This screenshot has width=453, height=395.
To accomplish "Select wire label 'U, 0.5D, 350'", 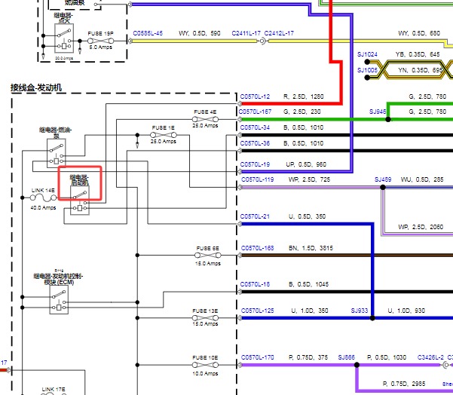I will (x=307, y=216).
